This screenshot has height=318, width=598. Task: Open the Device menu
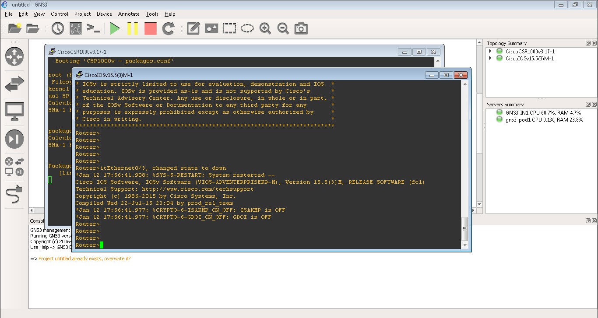click(x=104, y=14)
